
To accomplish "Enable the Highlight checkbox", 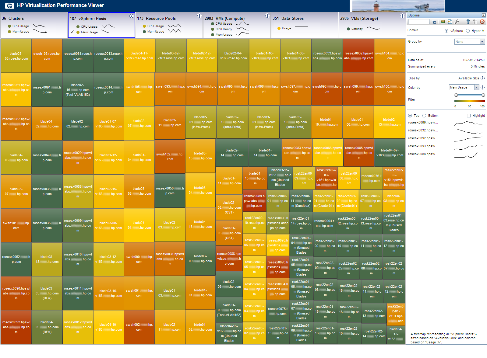I will tap(469, 116).
